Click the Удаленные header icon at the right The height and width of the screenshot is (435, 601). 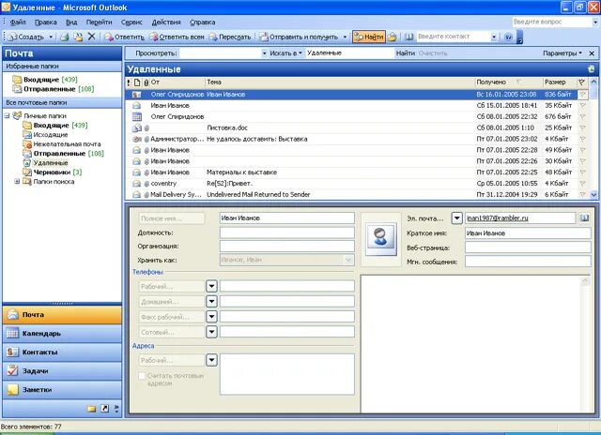tap(591, 69)
